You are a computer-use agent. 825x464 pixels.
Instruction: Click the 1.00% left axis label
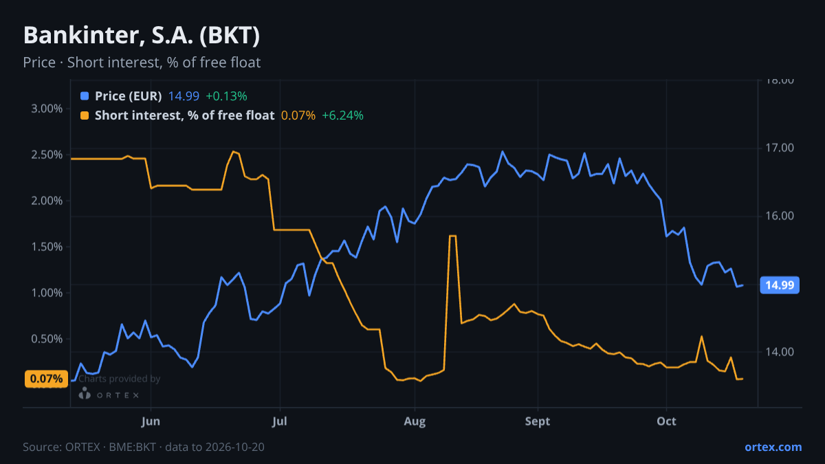click(47, 293)
